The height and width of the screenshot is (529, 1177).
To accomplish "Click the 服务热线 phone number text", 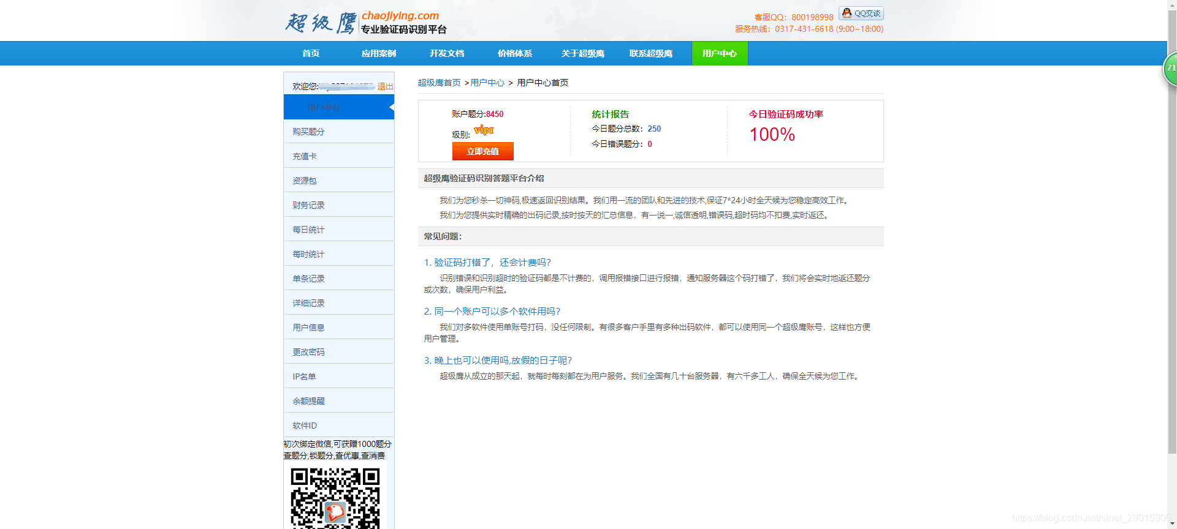I will 809,29.
